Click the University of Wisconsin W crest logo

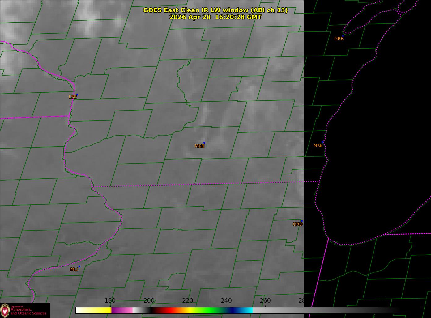tap(5, 310)
